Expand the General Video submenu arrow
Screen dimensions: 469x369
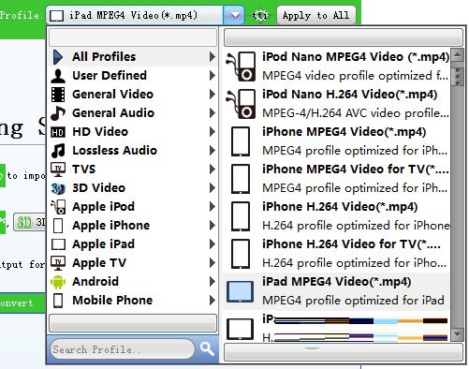[x=213, y=95]
